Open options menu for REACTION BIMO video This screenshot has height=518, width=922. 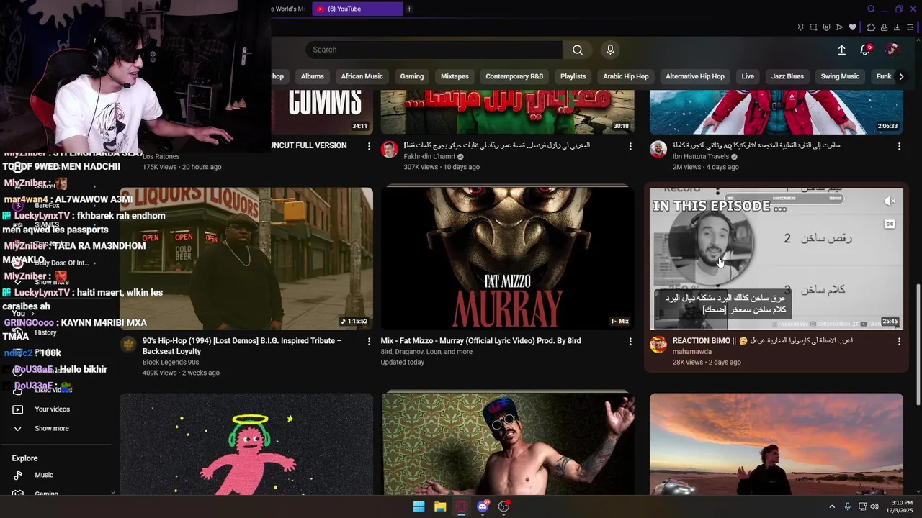click(x=899, y=342)
